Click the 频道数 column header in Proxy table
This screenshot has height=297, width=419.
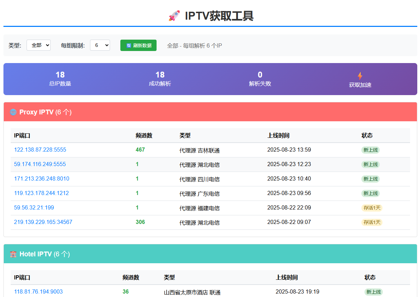(144, 136)
